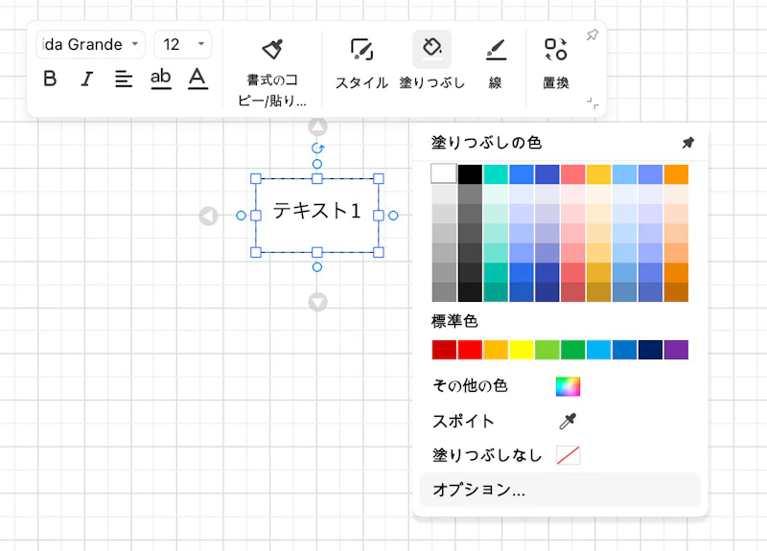Click the Format Painter brush icon
This screenshot has width=767, height=551.
click(x=272, y=50)
